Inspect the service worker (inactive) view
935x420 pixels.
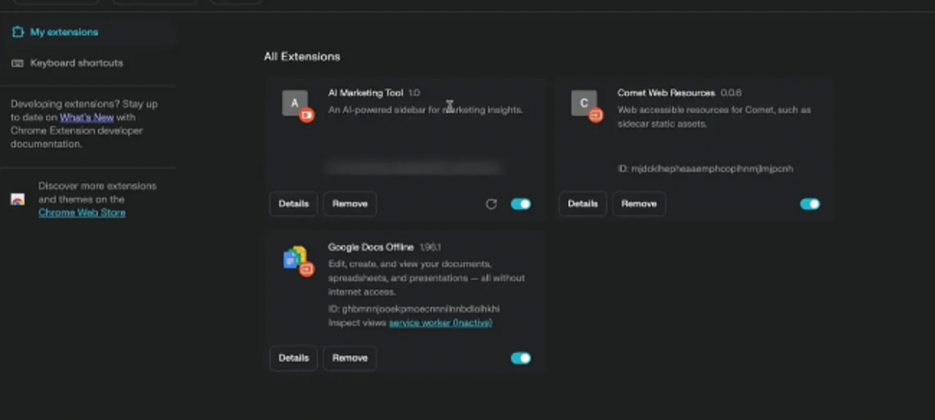point(441,323)
